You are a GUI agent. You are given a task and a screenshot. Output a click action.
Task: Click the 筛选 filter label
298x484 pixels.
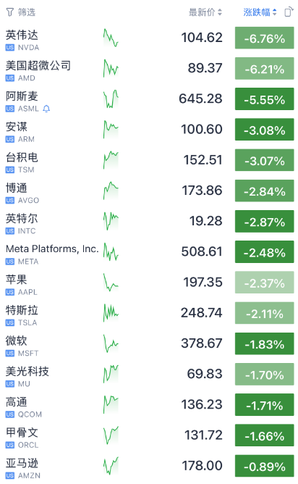pyautogui.click(x=27, y=12)
